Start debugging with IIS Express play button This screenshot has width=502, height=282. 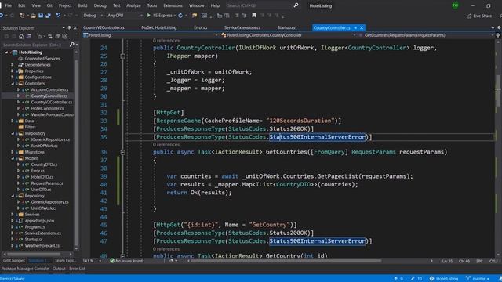point(148,16)
